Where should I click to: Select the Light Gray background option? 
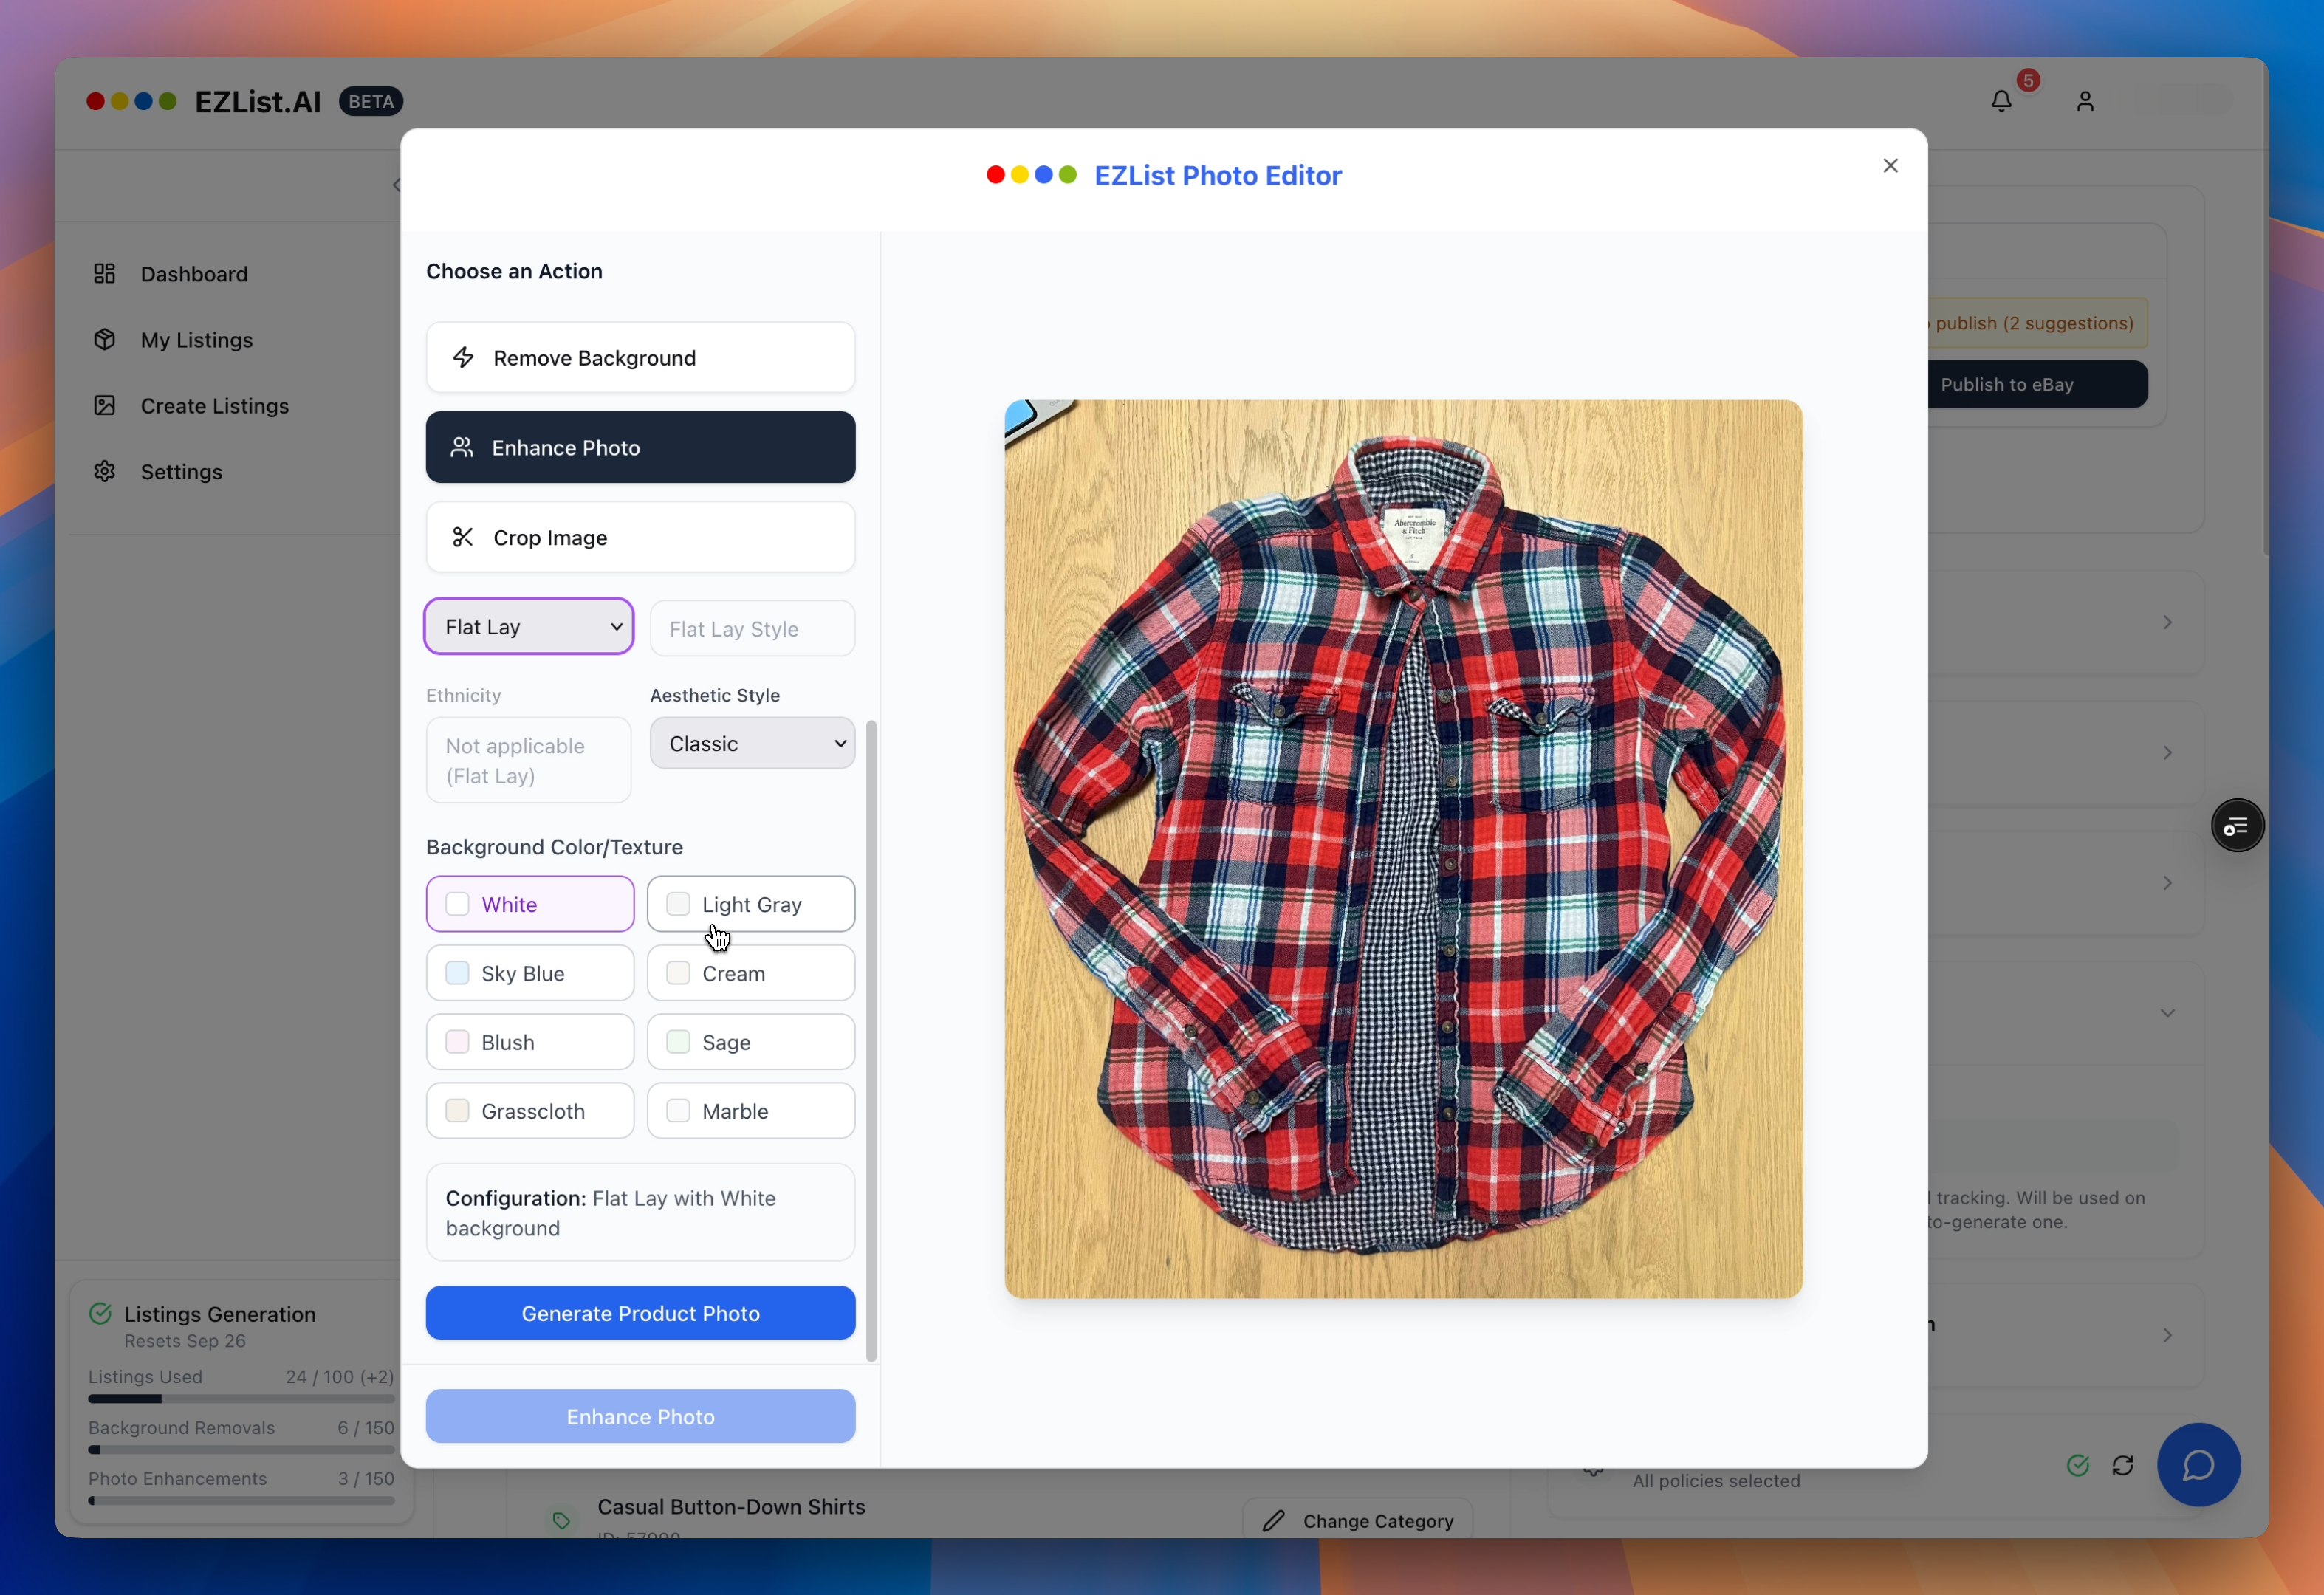(x=750, y=904)
